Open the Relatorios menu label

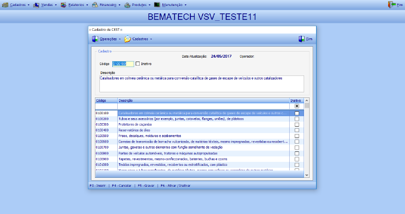coord(76,5)
